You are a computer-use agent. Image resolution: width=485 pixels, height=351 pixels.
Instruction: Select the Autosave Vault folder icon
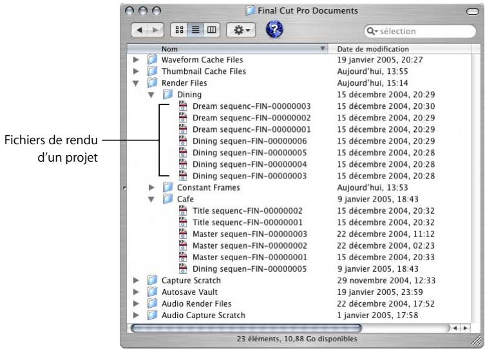tap(152, 292)
